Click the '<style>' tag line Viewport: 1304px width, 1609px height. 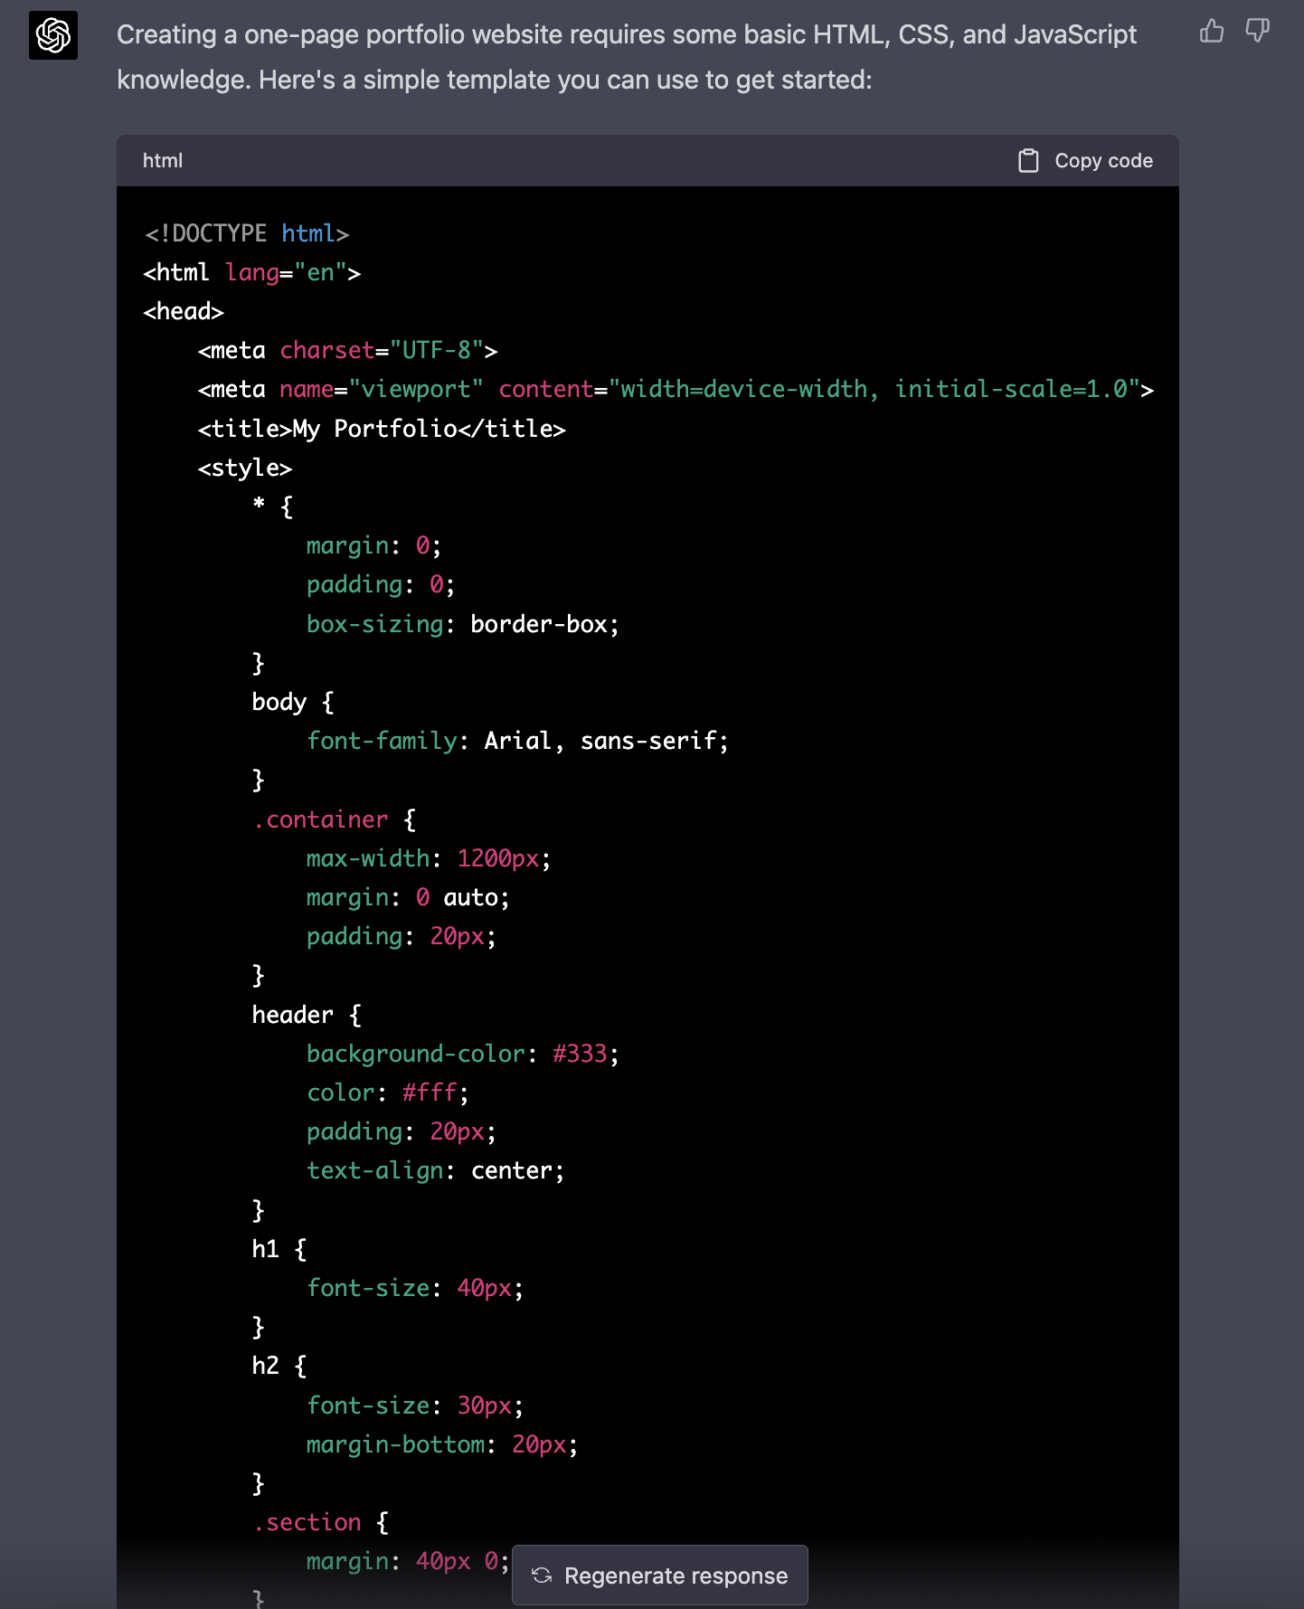click(x=245, y=468)
